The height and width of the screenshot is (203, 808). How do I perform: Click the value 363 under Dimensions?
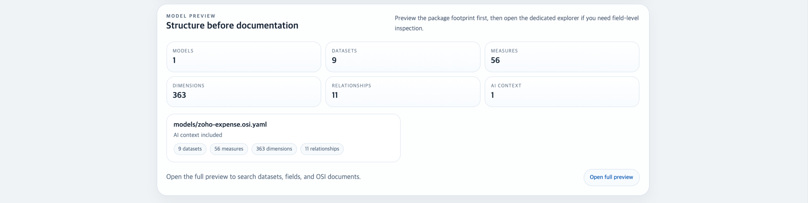tap(179, 95)
